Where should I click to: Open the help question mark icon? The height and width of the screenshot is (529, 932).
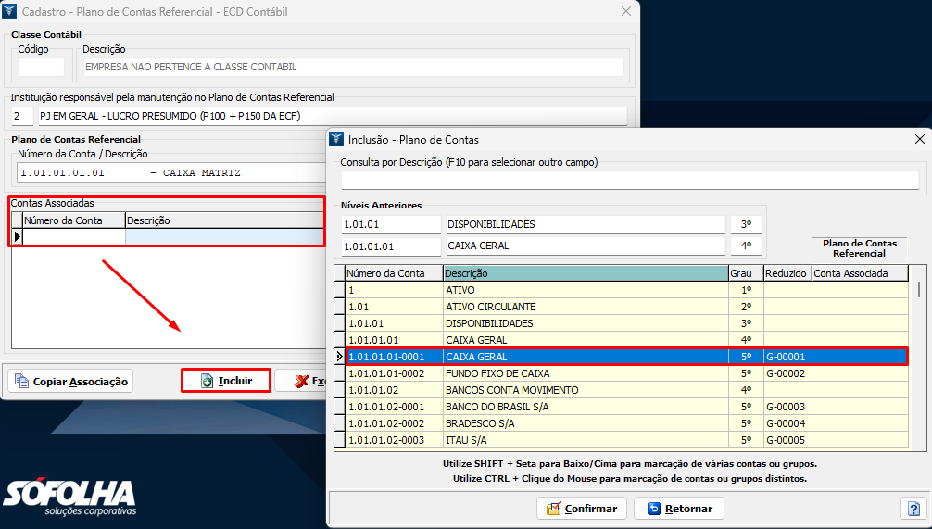(911, 508)
